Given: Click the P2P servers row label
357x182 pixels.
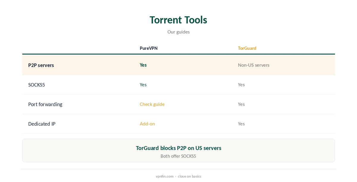Looking at the screenshot, I should [x=41, y=65].
